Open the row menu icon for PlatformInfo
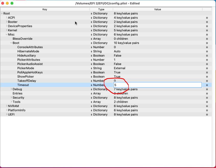The image size is (216, 168). click(x=207, y=110)
